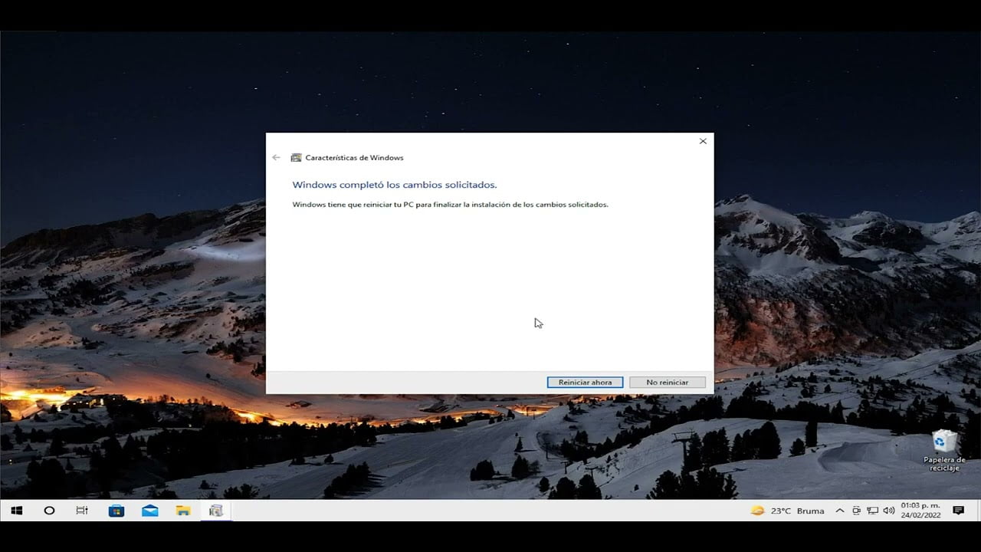
Task: Show hidden system tray icons
Action: point(840,511)
